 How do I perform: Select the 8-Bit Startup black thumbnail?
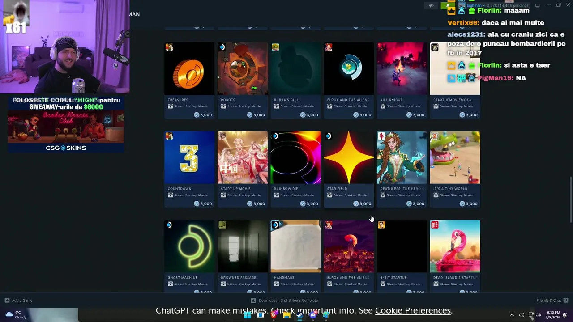402,246
